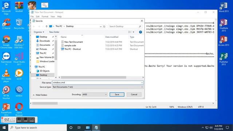
Task: Open M-Tik Voucher desktop icon
Action: pos(6,92)
